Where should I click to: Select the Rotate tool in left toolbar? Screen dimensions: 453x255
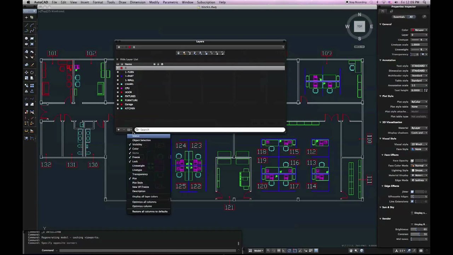coord(32,73)
